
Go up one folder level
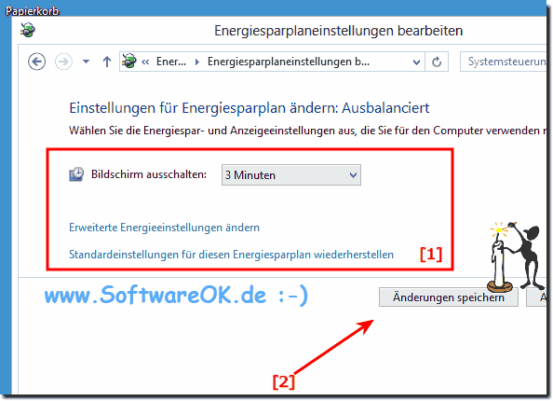pos(107,62)
